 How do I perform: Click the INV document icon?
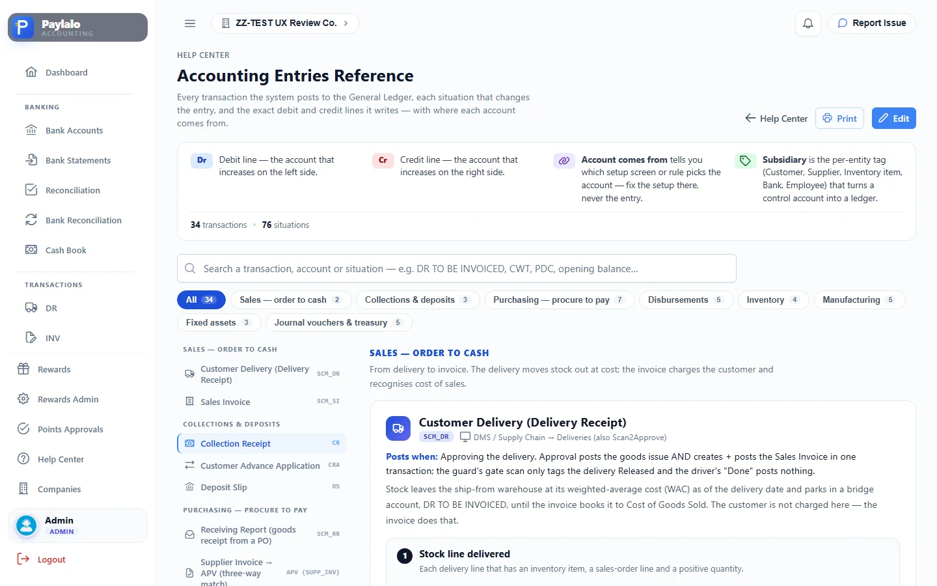pyautogui.click(x=31, y=338)
